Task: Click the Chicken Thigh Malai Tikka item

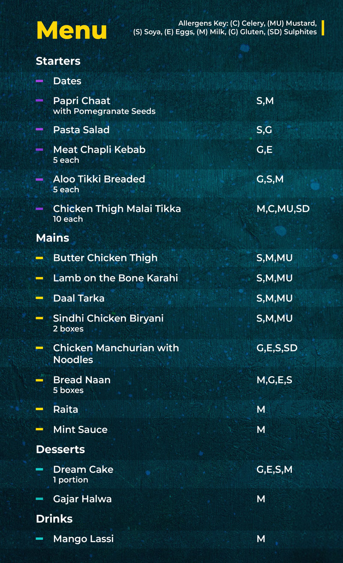Action: (117, 209)
